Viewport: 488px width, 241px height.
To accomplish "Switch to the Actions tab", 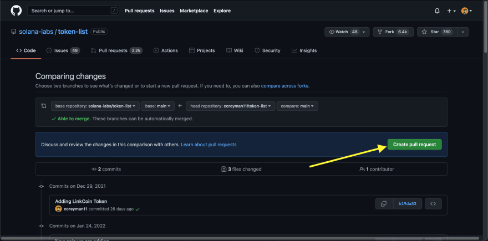I will point(166,50).
